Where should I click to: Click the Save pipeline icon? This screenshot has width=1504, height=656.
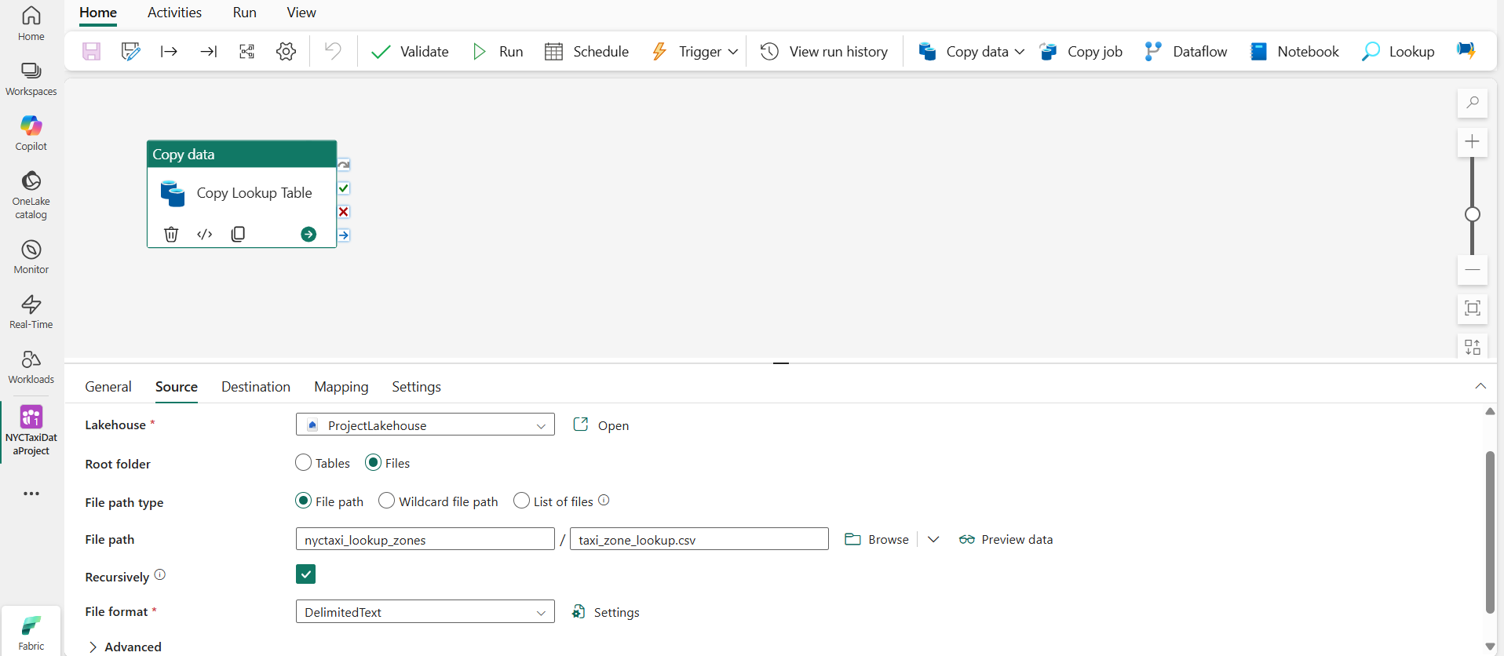click(92, 52)
